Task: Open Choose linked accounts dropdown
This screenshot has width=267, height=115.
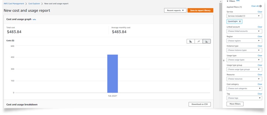Action: [244, 31]
